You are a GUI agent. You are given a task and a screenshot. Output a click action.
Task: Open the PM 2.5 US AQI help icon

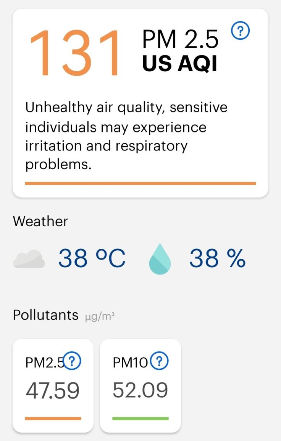[240, 31]
